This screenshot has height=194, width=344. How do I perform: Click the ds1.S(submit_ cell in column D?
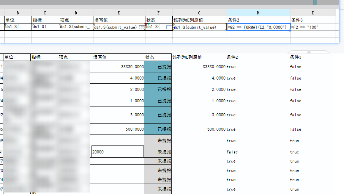point(76,27)
